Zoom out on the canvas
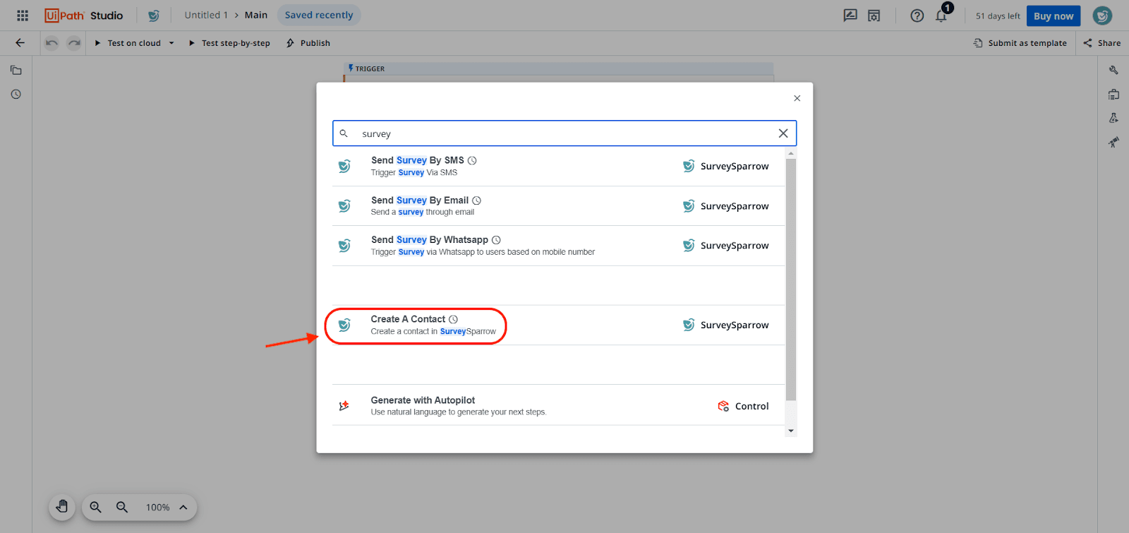This screenshot has width=1129, height=533. click(x=122, y=507)
